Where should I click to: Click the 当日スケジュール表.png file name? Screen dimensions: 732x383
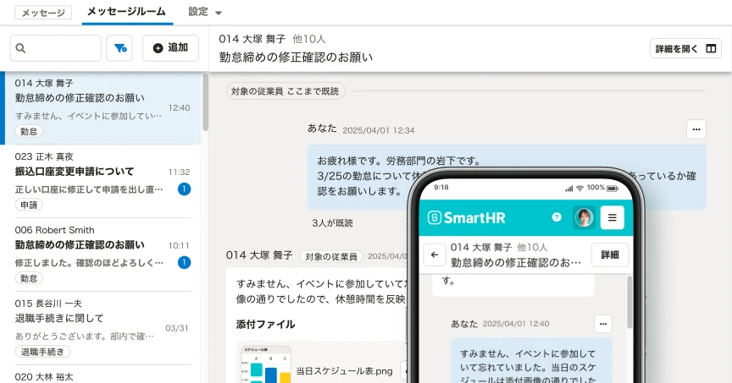pos(345,371)
